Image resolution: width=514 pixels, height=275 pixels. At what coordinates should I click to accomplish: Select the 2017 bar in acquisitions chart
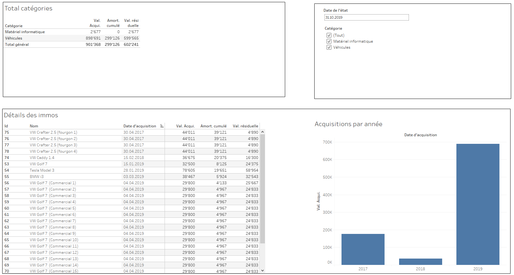pos(363,249)
